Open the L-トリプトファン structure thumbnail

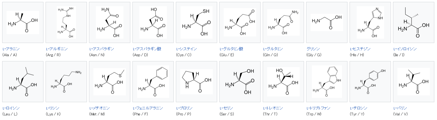pos(327,82)
